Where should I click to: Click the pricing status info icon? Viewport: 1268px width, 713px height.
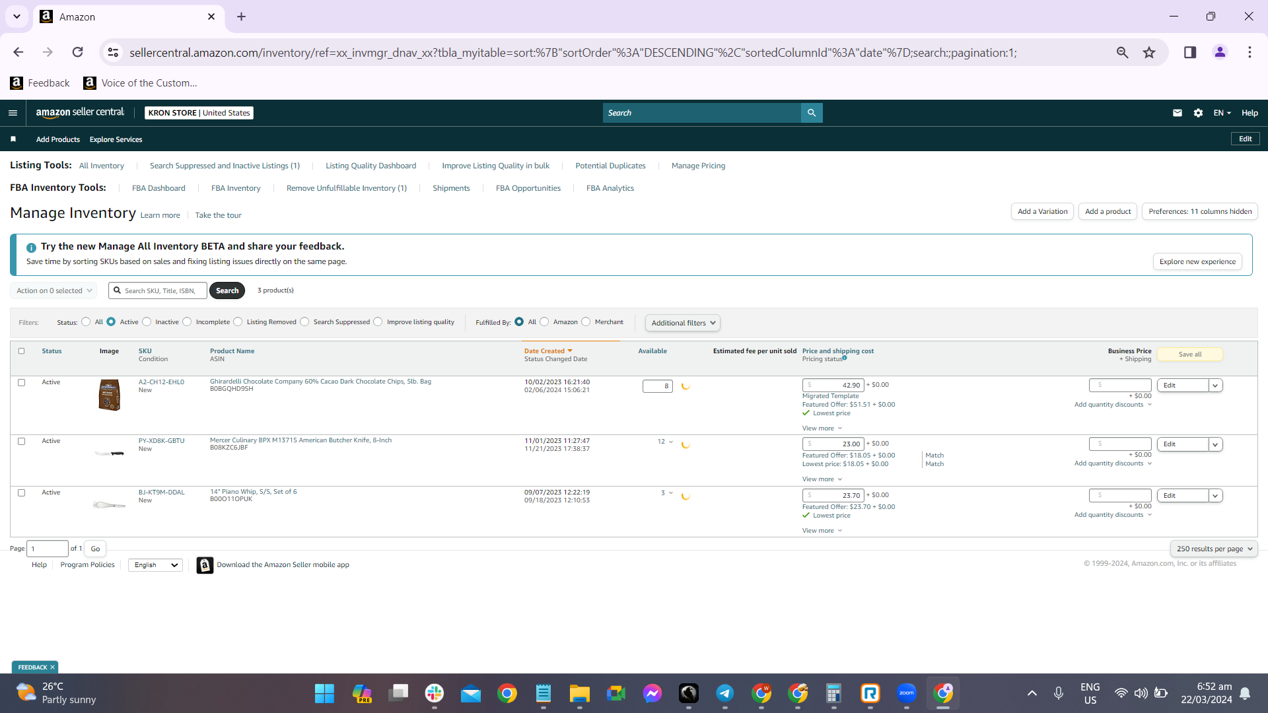tap(845, 358)
